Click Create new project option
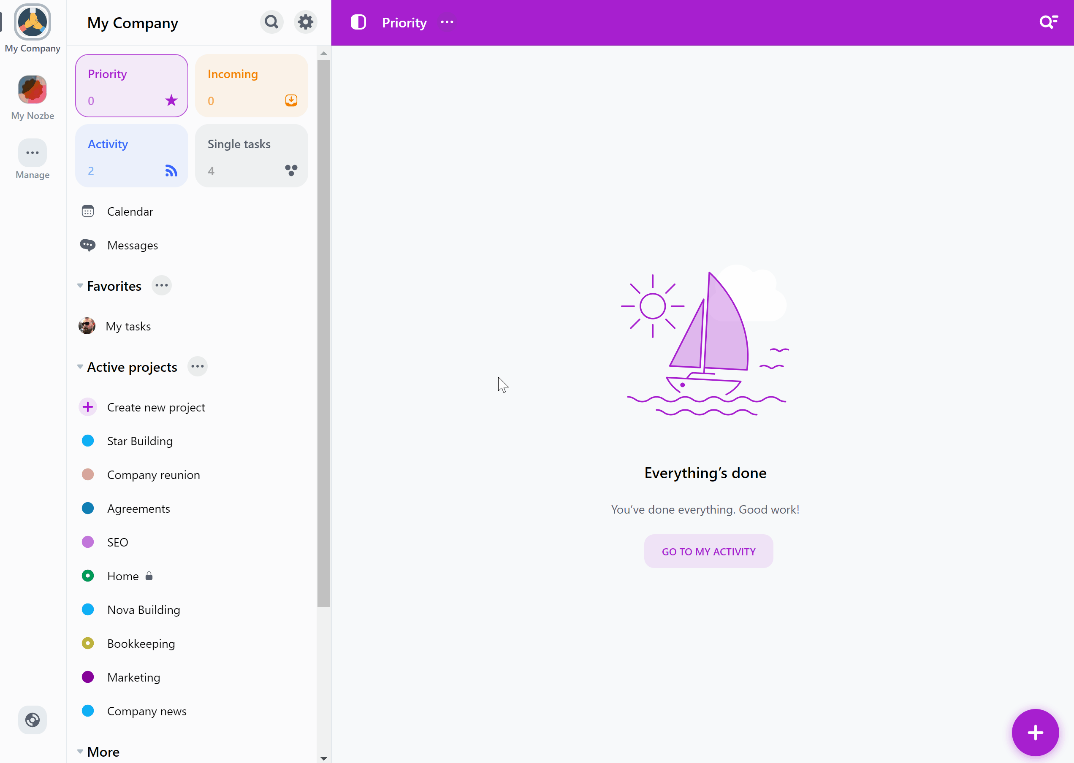1074x763 pixels. pos(156,406)
